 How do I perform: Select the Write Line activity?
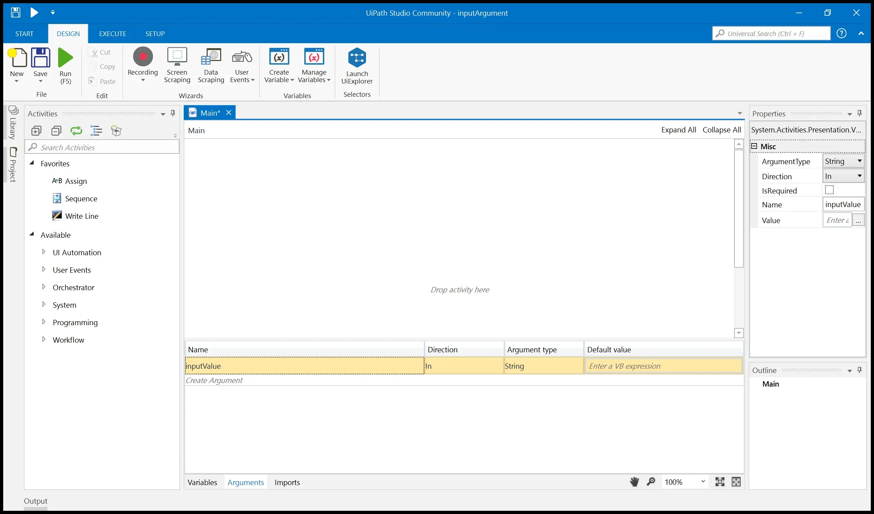pyautogui.click(x=75, y=216)
